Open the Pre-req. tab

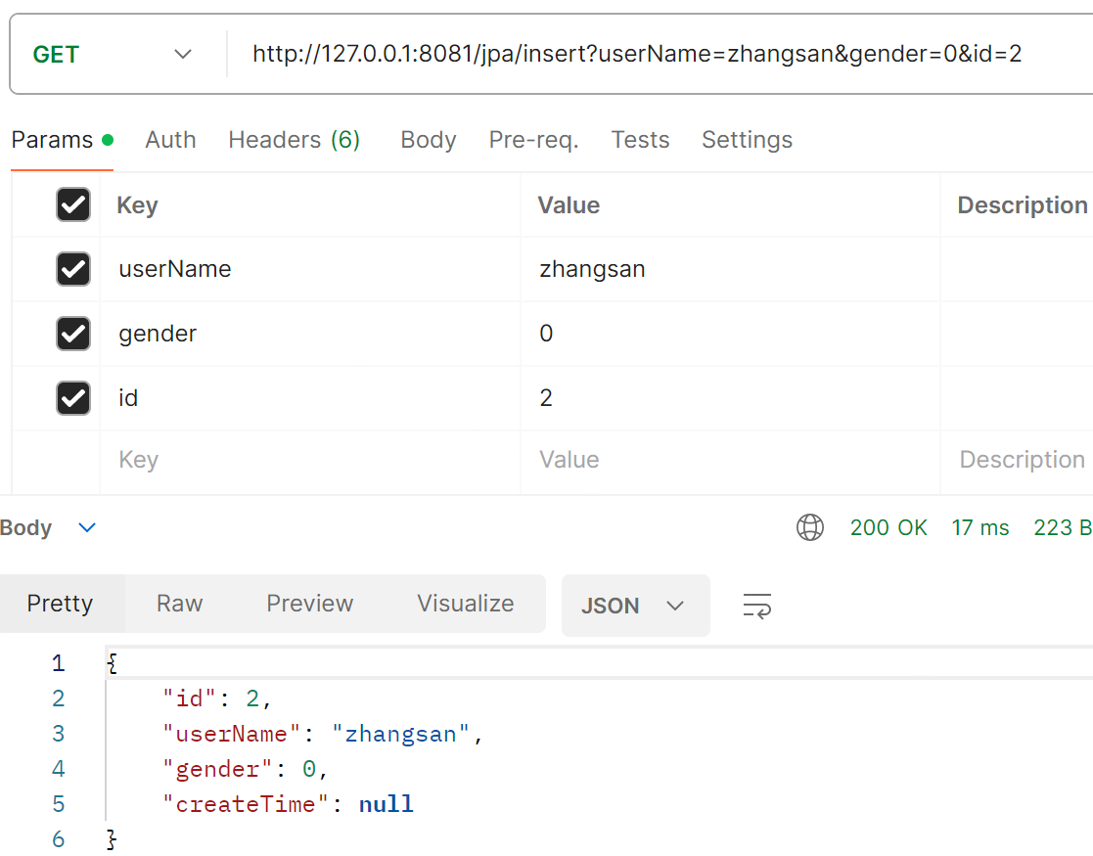pos(533,140)
